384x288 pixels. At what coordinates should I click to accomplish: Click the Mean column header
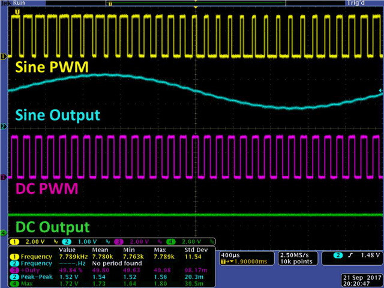[100, 250]
